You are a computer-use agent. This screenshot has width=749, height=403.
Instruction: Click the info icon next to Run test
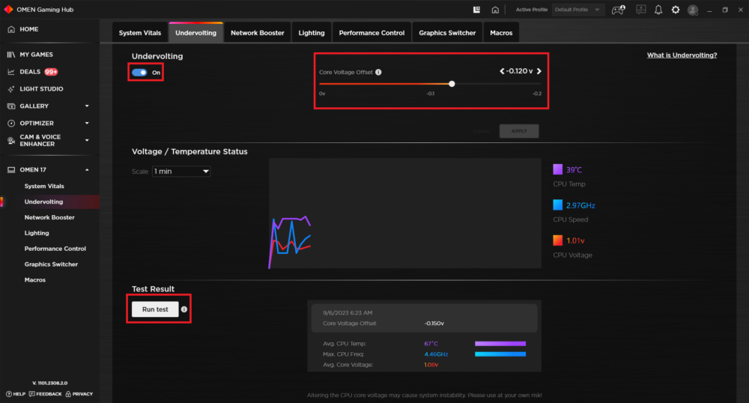pos(184,309)
